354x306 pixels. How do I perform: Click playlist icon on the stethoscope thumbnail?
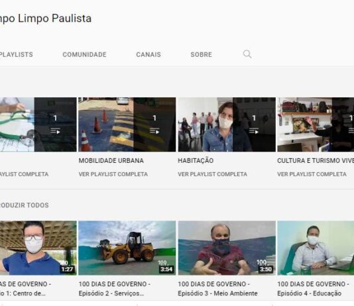click(x=55, y=130)
